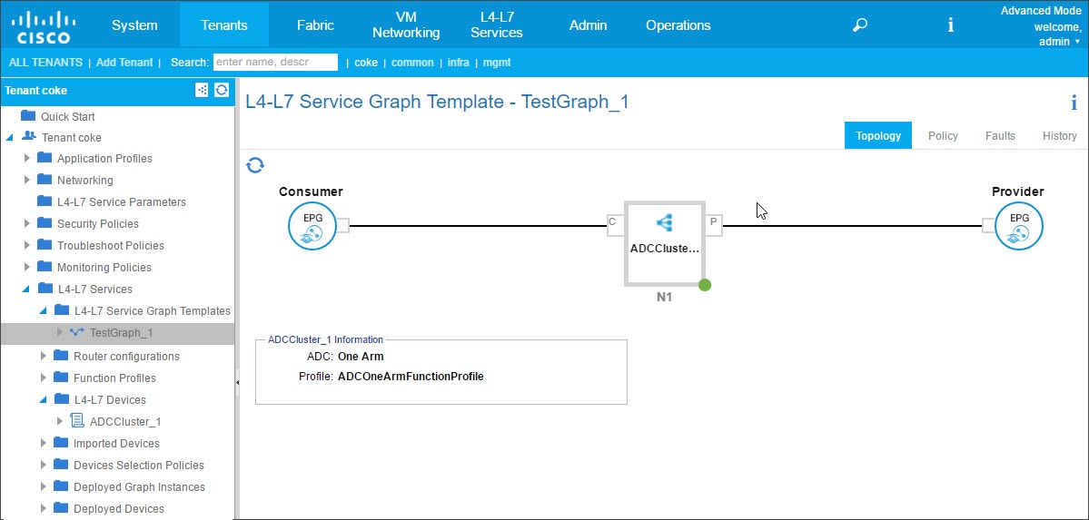The image size is (1089, 520).
Task: Open the search magnifier icon in header
Action: pos(860,25)
